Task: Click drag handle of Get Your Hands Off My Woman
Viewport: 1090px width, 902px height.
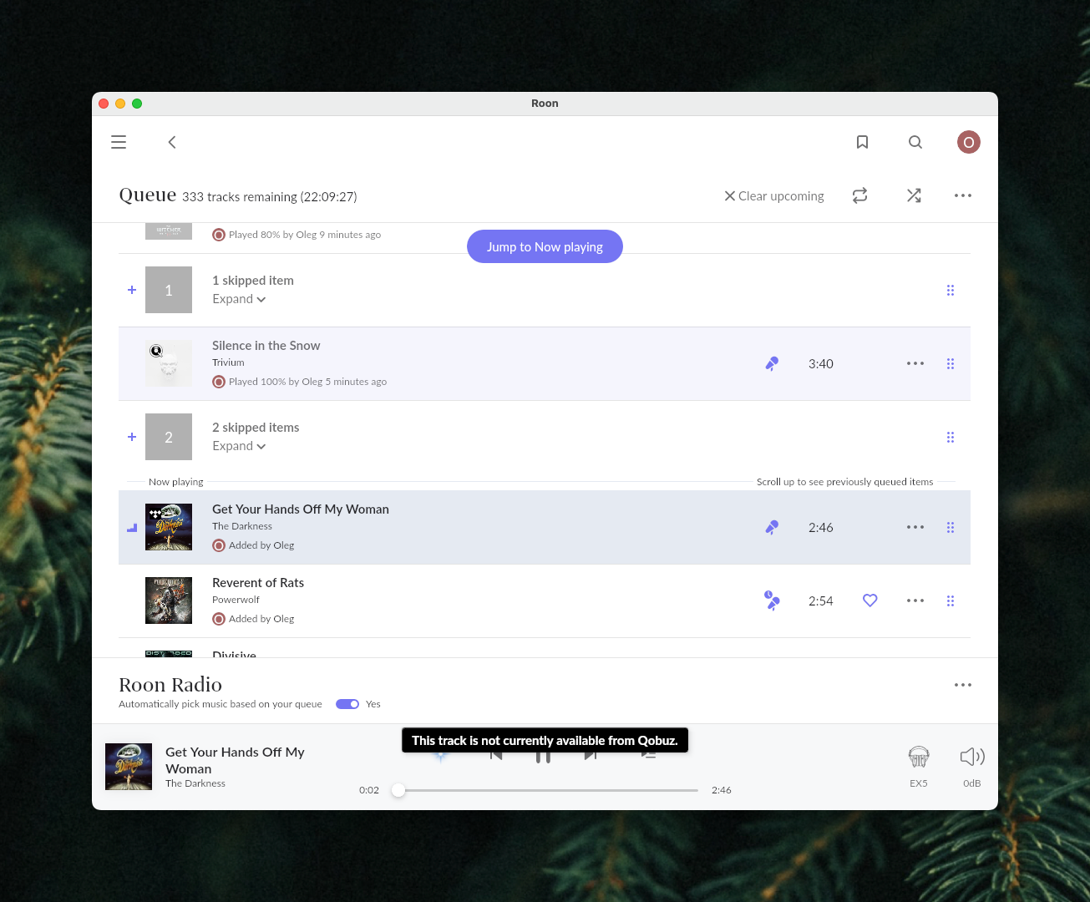Action: (x=951, y=528)
